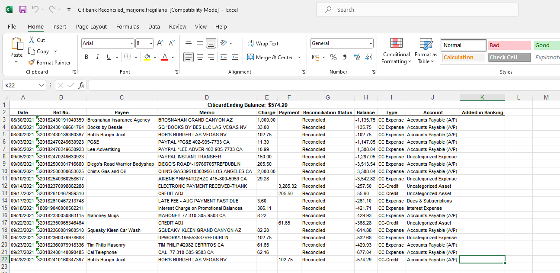This screenshot has height=273, width=560.
Task: Activate the Format Painter tool
Action: [49, 62]
